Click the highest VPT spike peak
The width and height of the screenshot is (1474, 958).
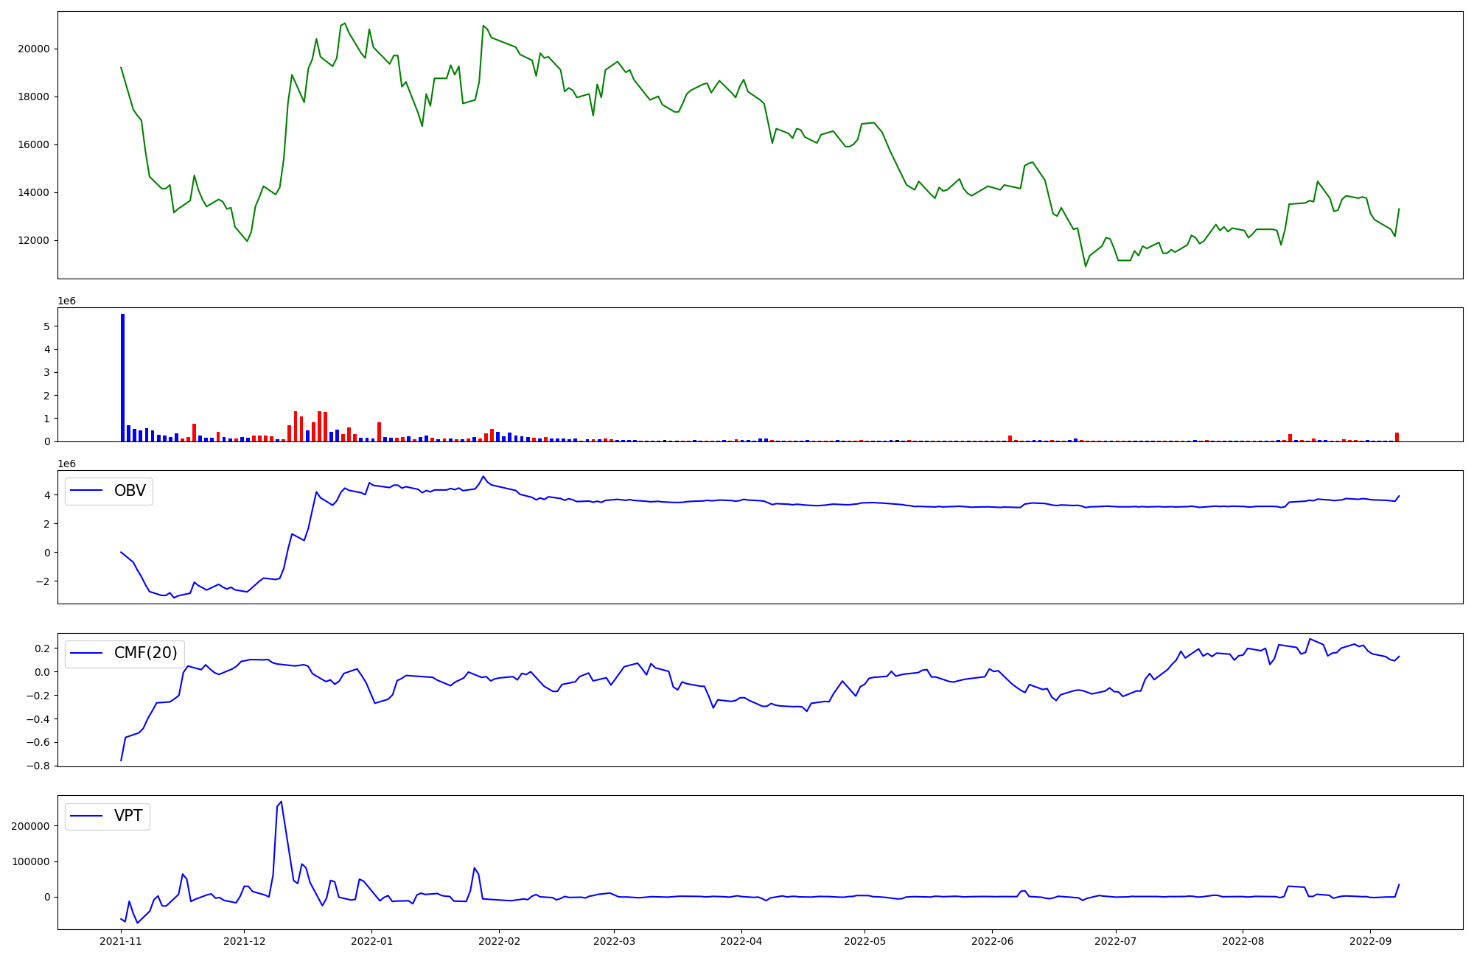pyautogui.click(x=281, y=802)
